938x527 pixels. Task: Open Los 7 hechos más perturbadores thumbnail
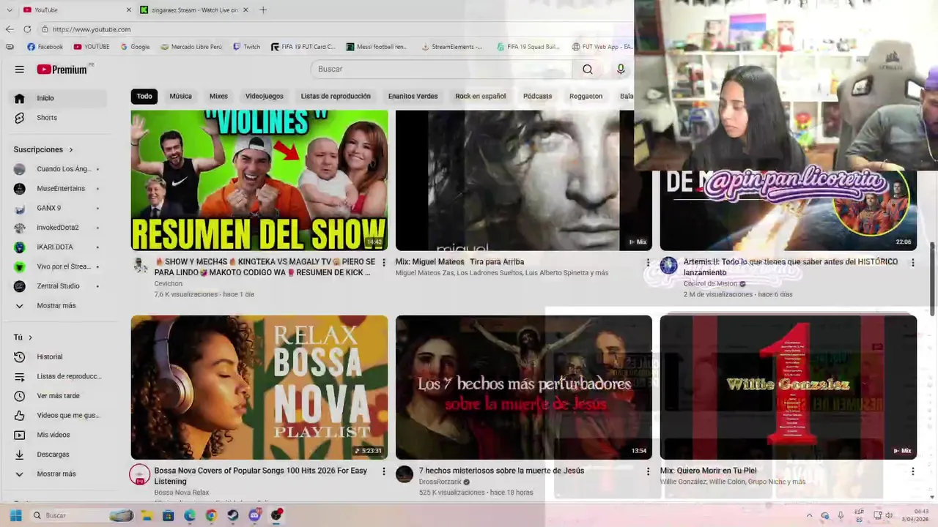pyautogui.click(x=524, y=387)
